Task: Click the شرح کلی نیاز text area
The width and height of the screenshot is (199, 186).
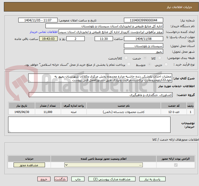Action: [100, 78]
